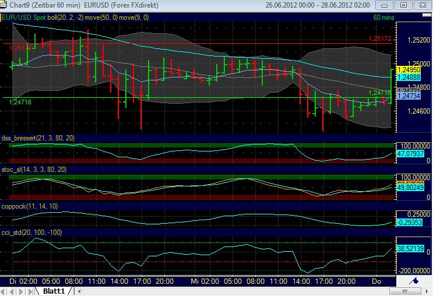The height and width of the screenshot is (296, 433).
Task: Close the Chart9 window
Action: (423, 5)
